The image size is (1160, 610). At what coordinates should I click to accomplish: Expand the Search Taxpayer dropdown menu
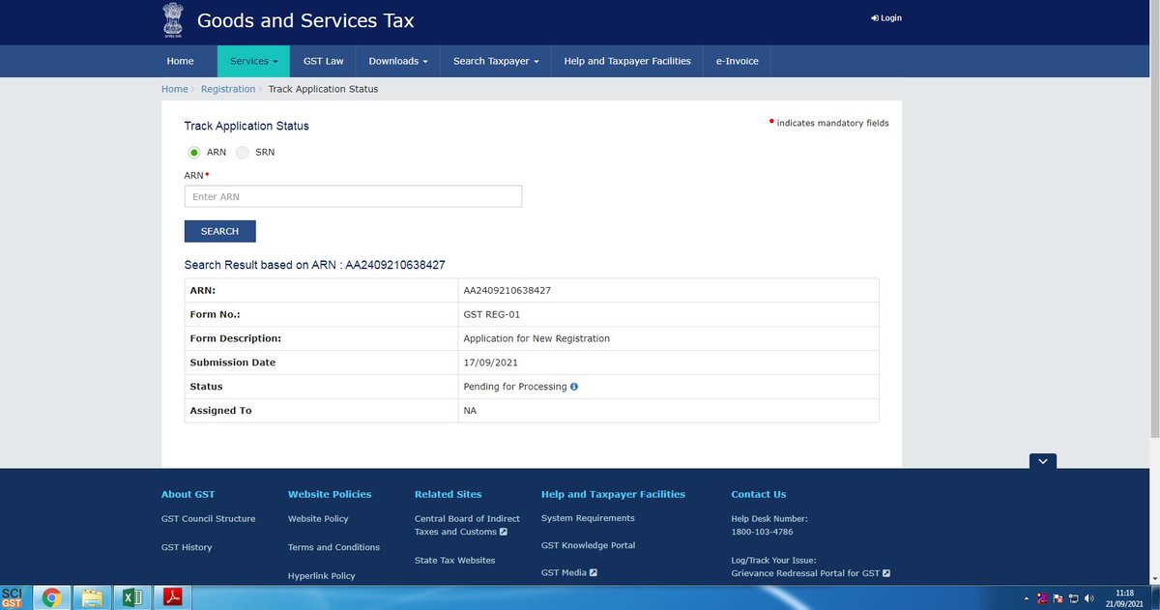pos(496,61)
